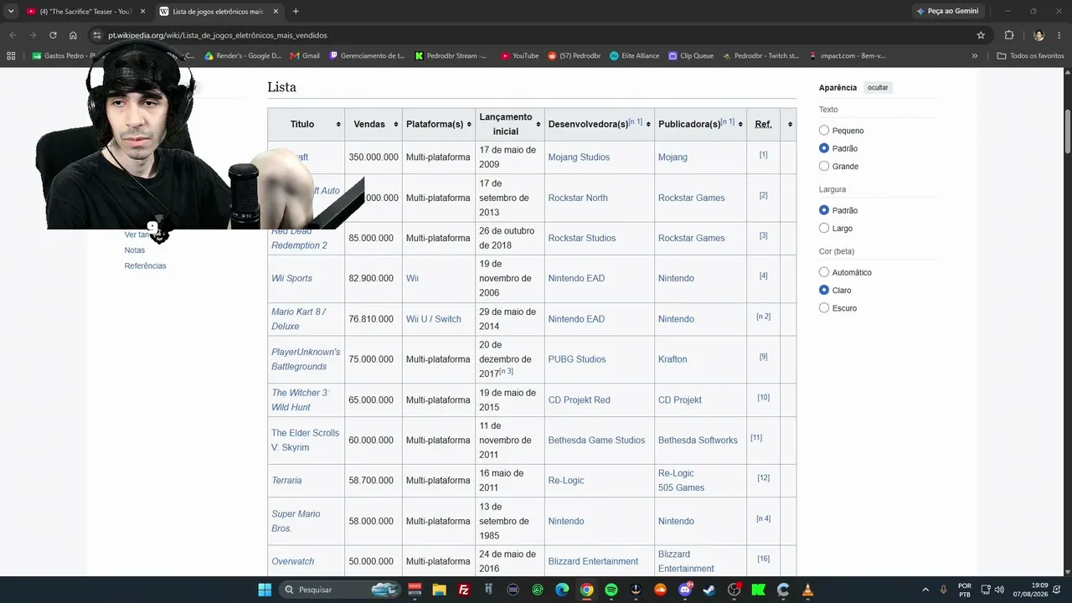Open the Chrome apps grid

(x=11, y=56)
